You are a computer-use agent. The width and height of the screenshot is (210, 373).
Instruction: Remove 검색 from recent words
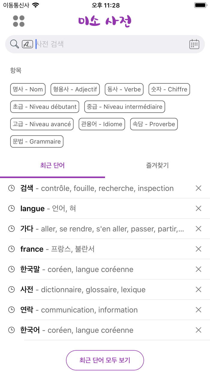(x=198, y=188)
